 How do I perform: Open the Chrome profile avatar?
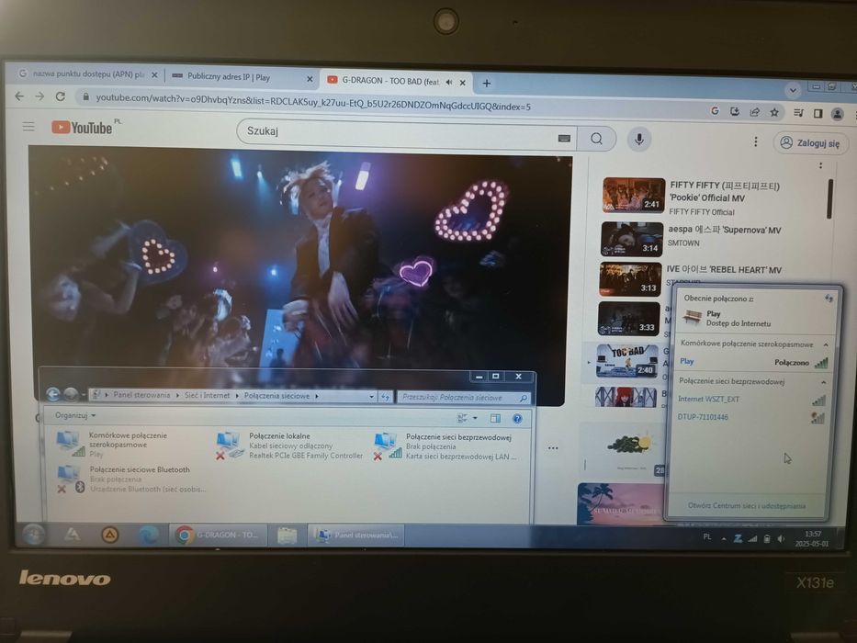tap(838, 114)
